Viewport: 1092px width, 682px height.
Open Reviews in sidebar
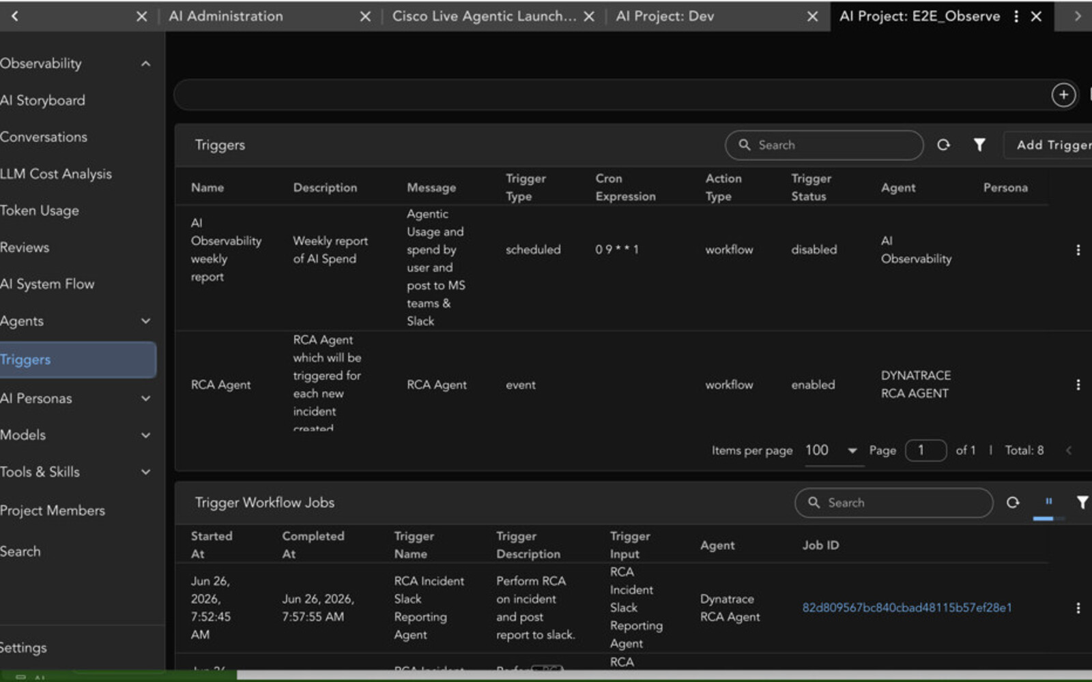point(25,248)
